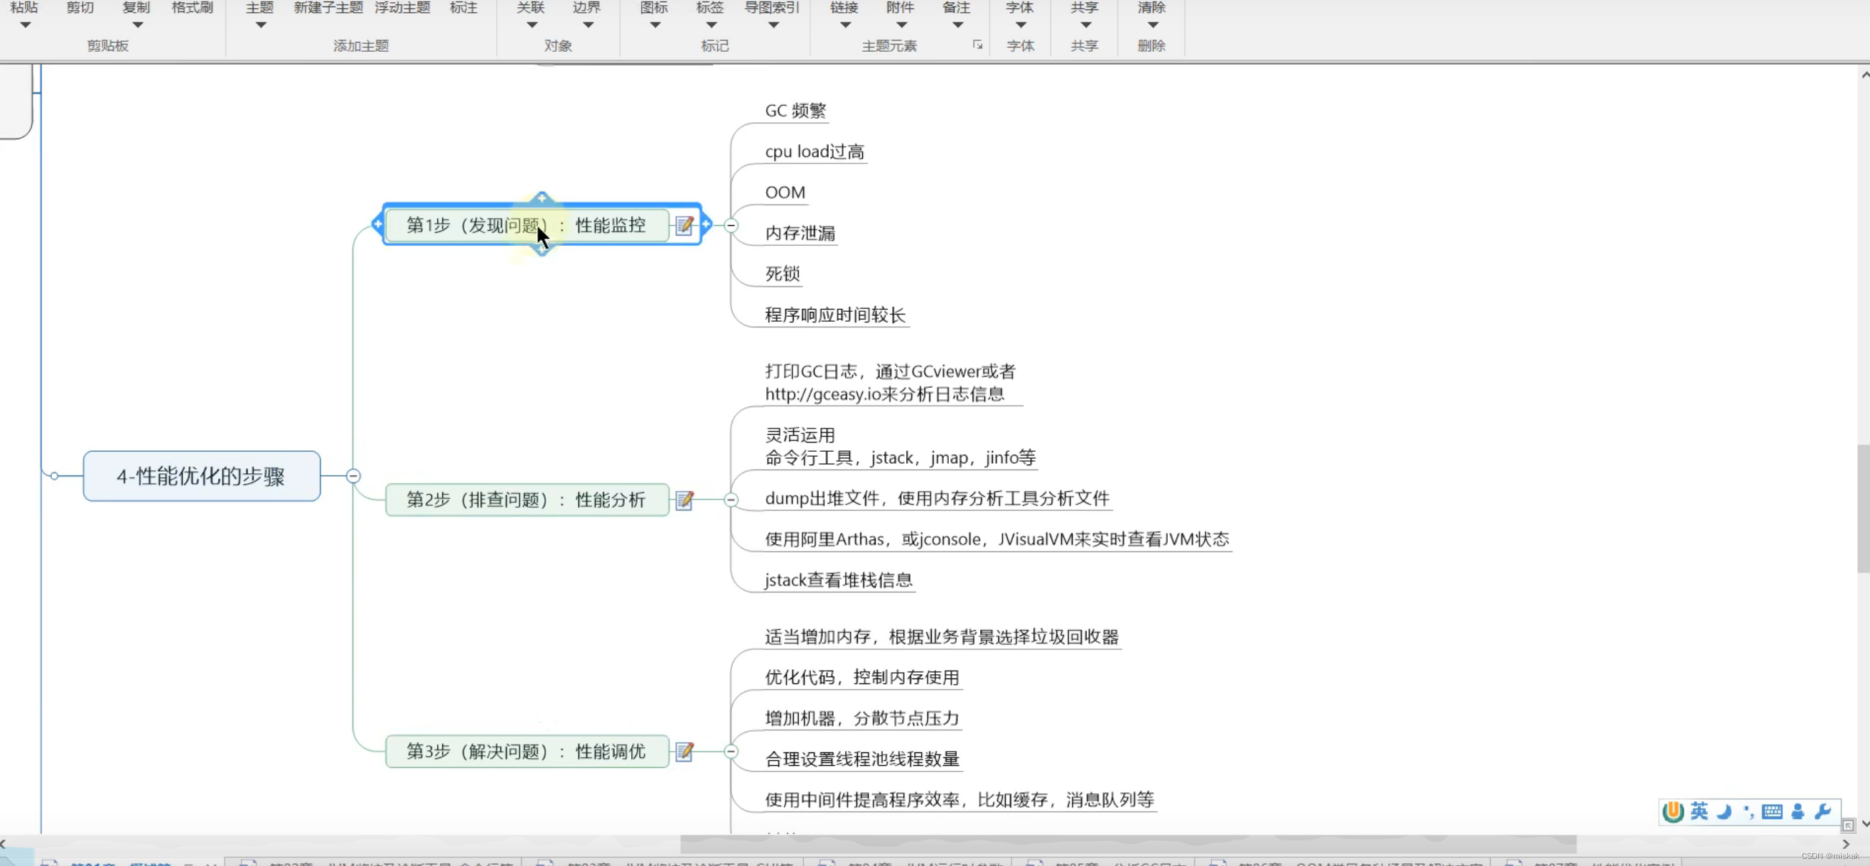Click the horizontal scrollbar right arrow
This screenshot has height=866, width=1870.
[1845, 844]
